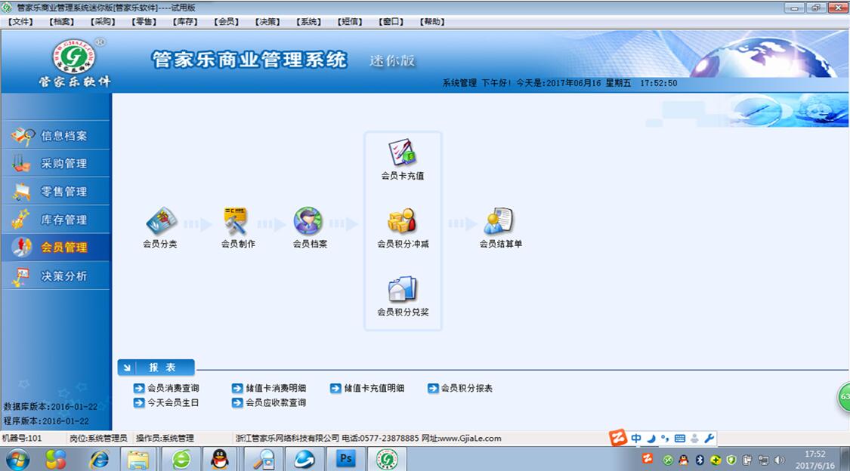Open the 【档案】 menu
850x471 pixels.
[62, 22]
